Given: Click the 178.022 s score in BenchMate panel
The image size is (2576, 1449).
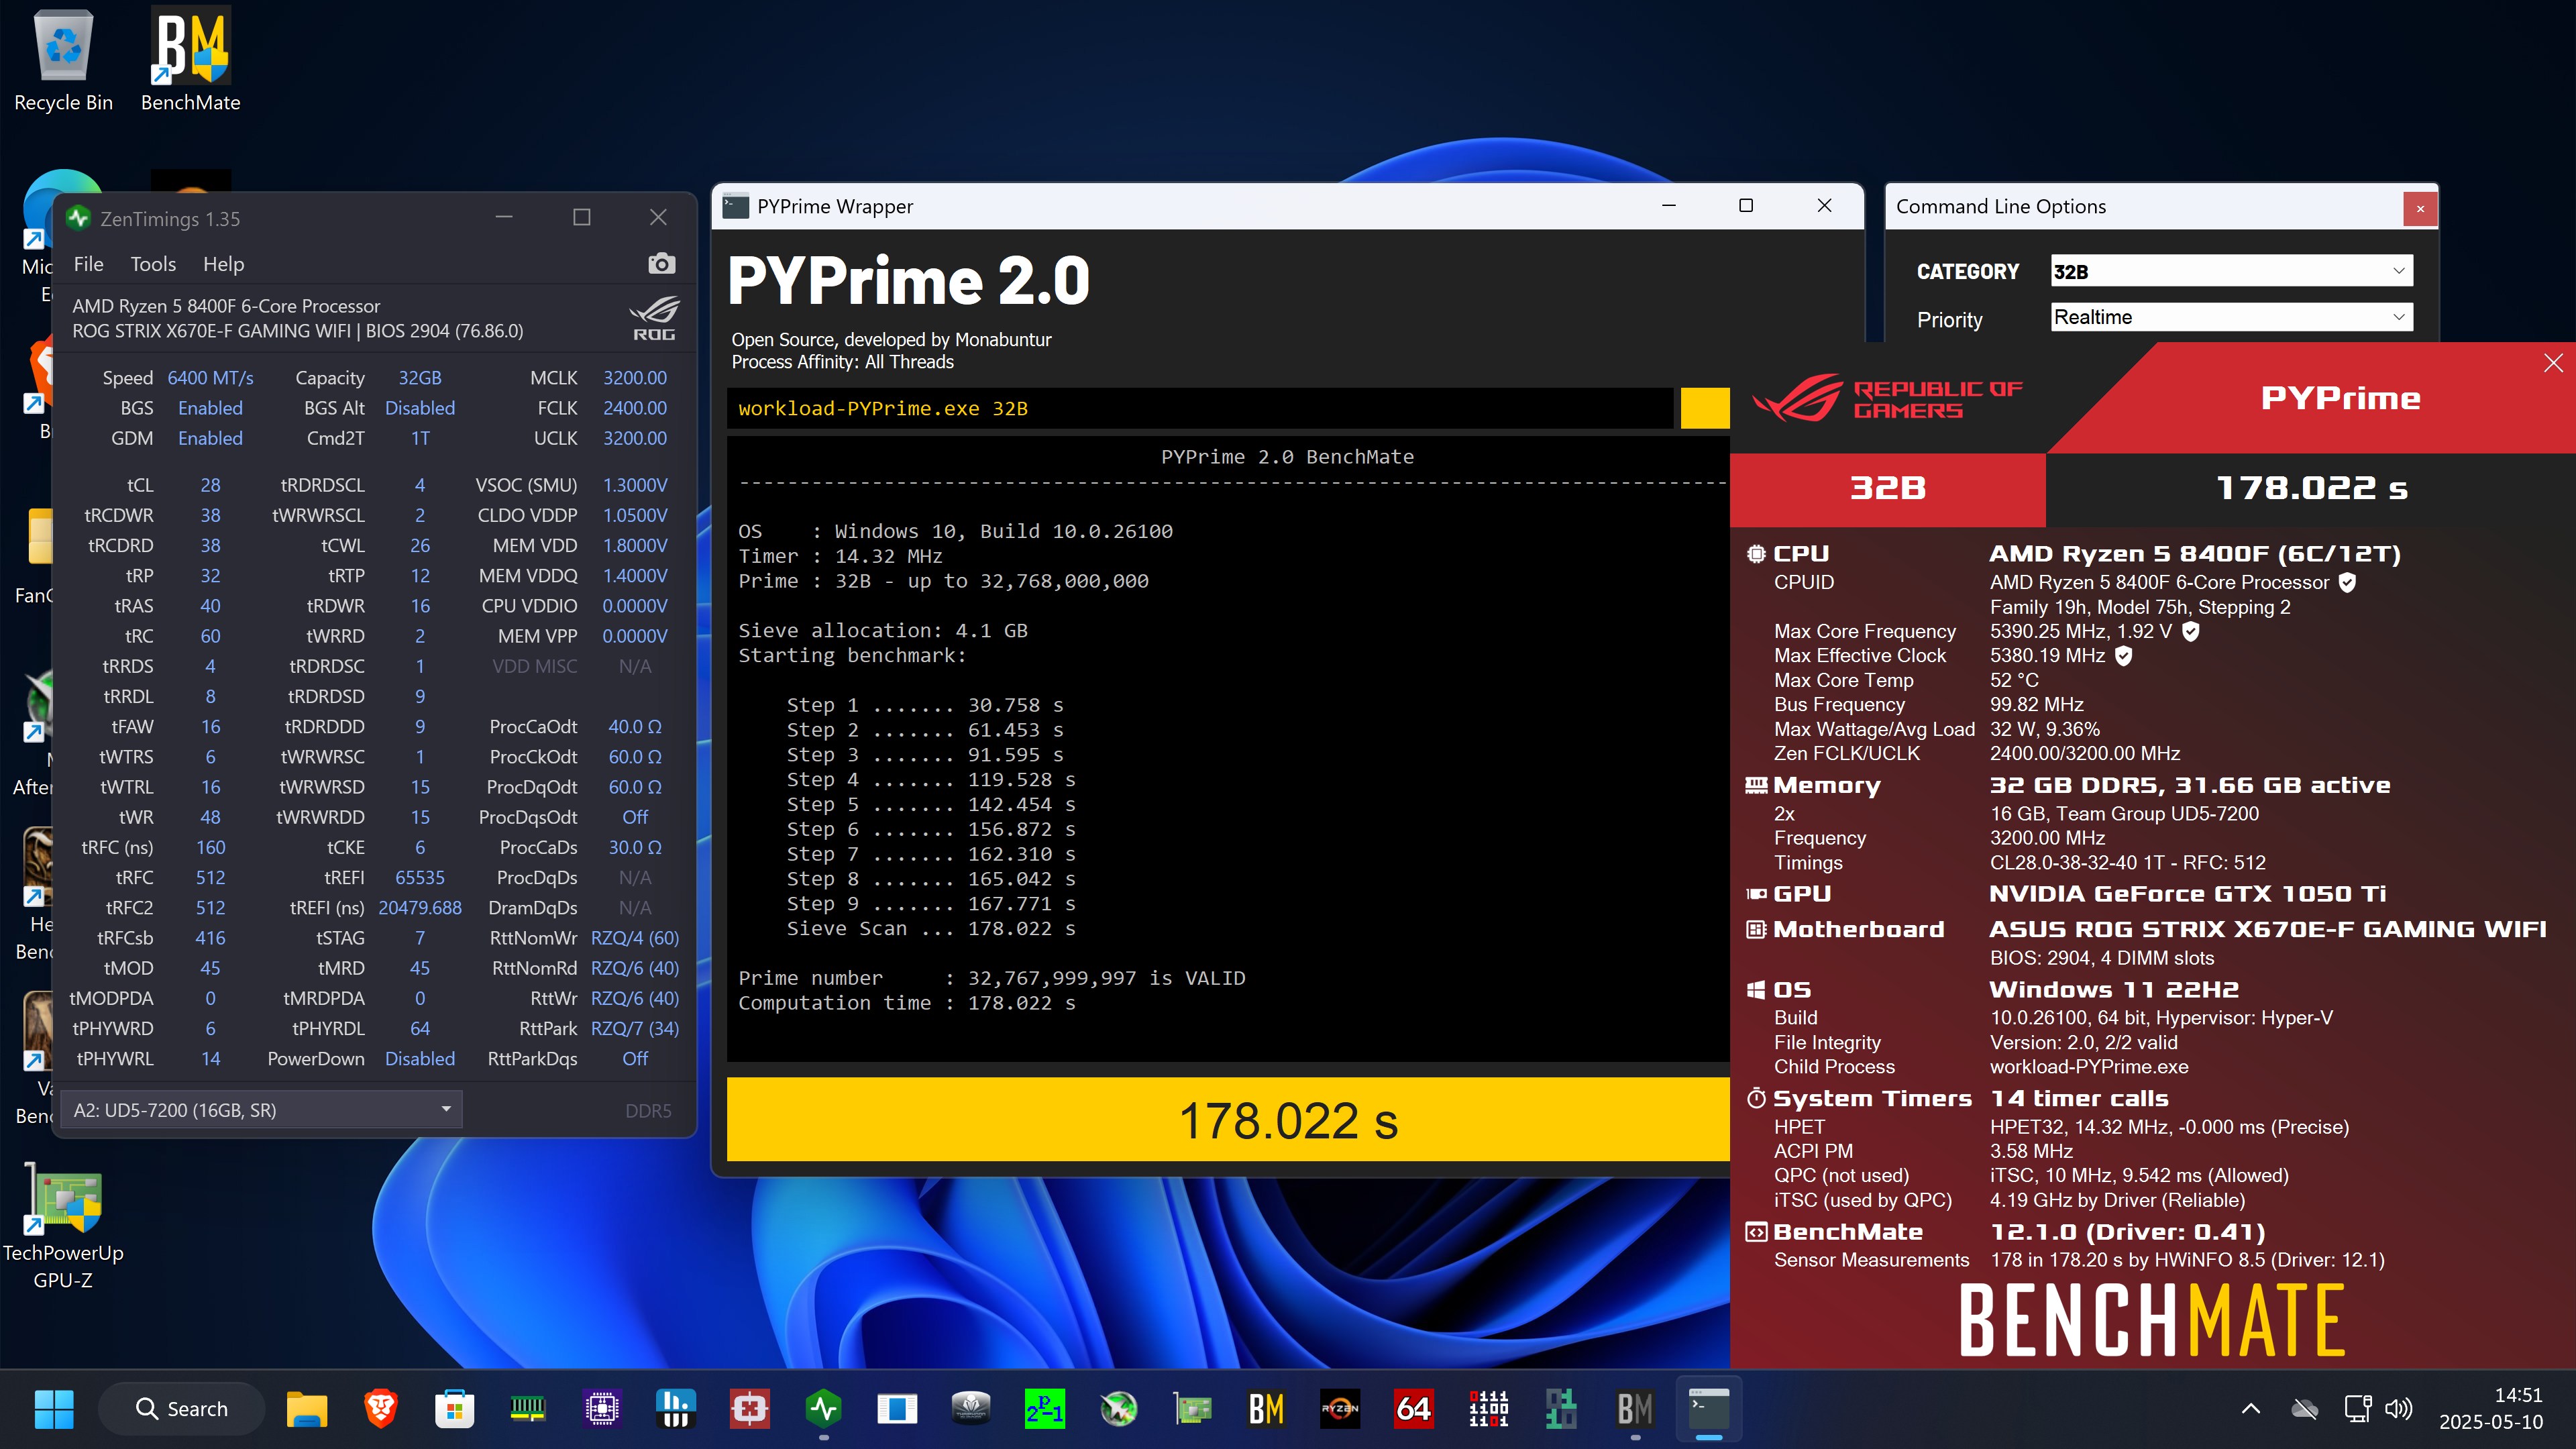Looking at the screenshot, I should [2312, 488].
